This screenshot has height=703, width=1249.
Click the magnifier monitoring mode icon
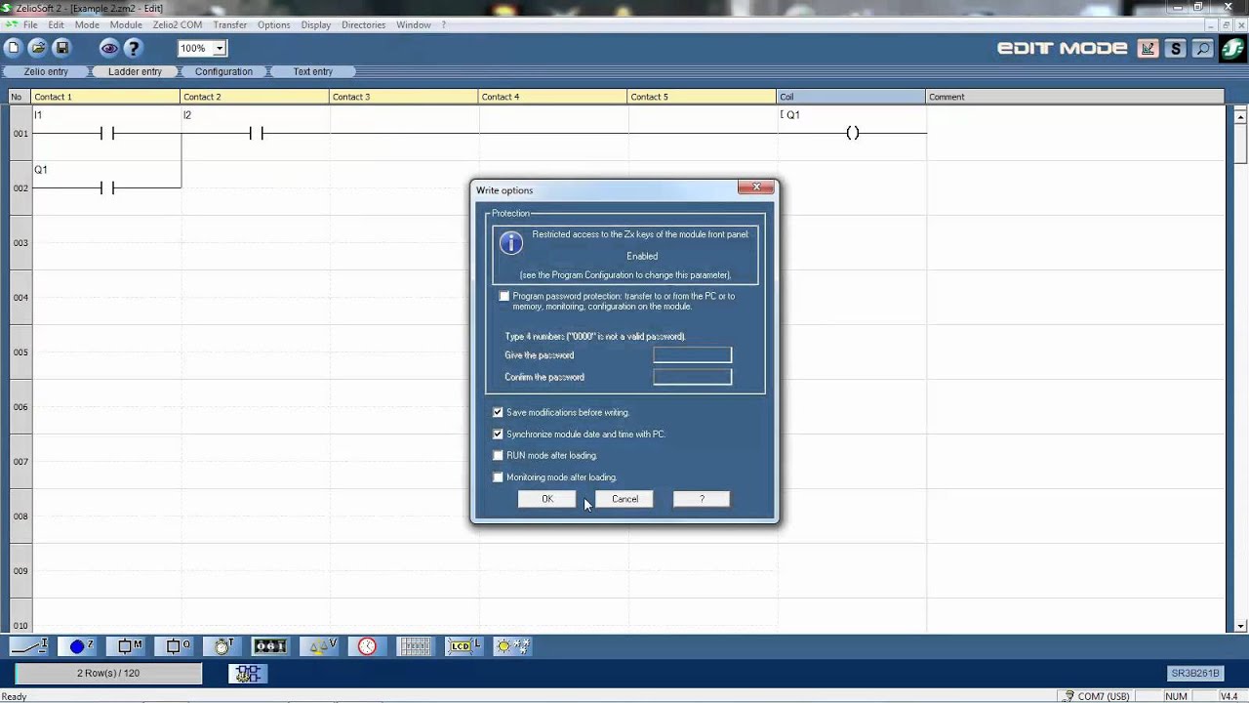point(1203,48)
